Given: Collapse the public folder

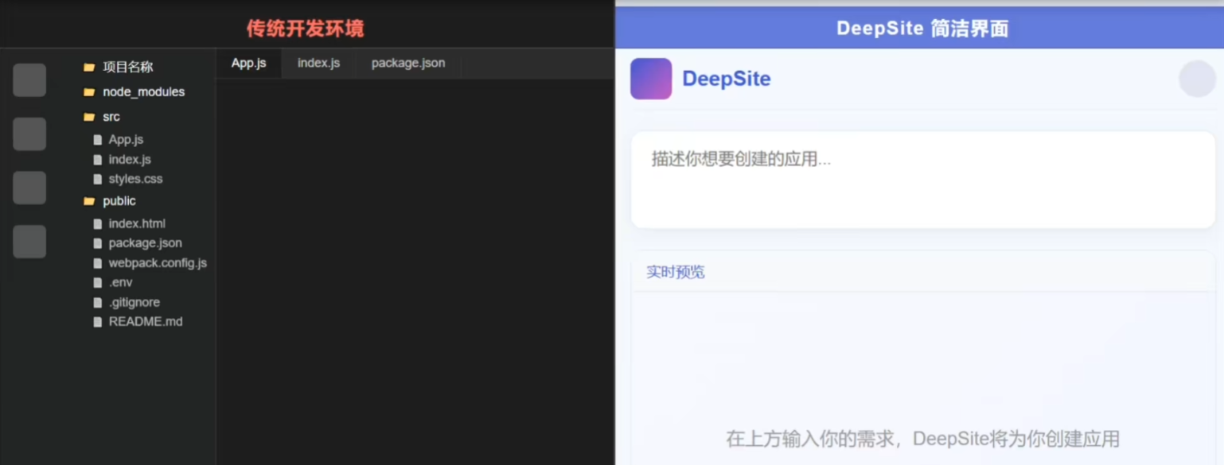Looking at the screenshot, I should 118,200.
